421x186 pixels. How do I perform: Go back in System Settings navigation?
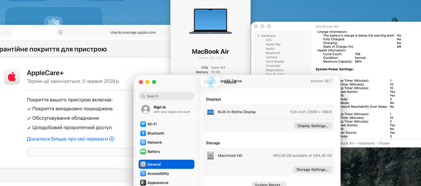(x=205, y=82)
